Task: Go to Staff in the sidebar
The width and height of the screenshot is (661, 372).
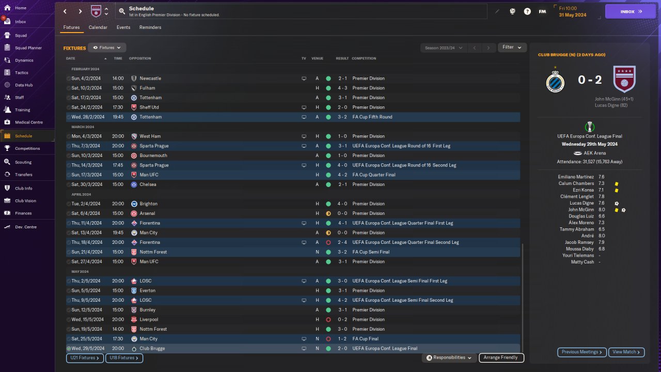Action: (27, 97)
